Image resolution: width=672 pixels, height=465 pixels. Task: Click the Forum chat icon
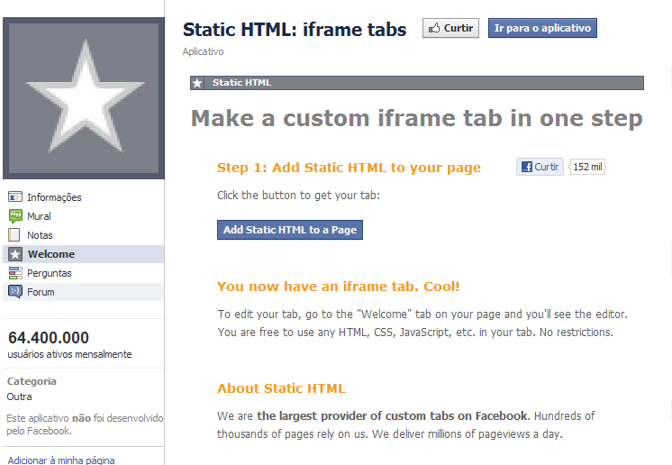click(15, 292)
